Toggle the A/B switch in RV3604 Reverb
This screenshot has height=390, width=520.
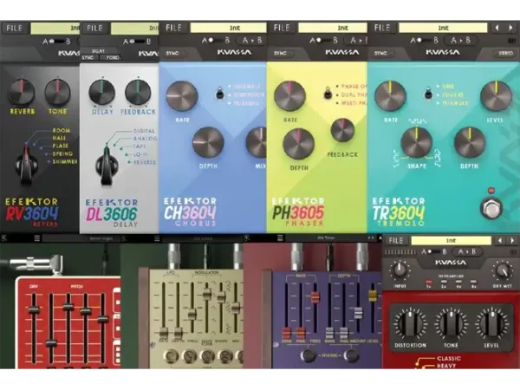click(x=56, y=42)
